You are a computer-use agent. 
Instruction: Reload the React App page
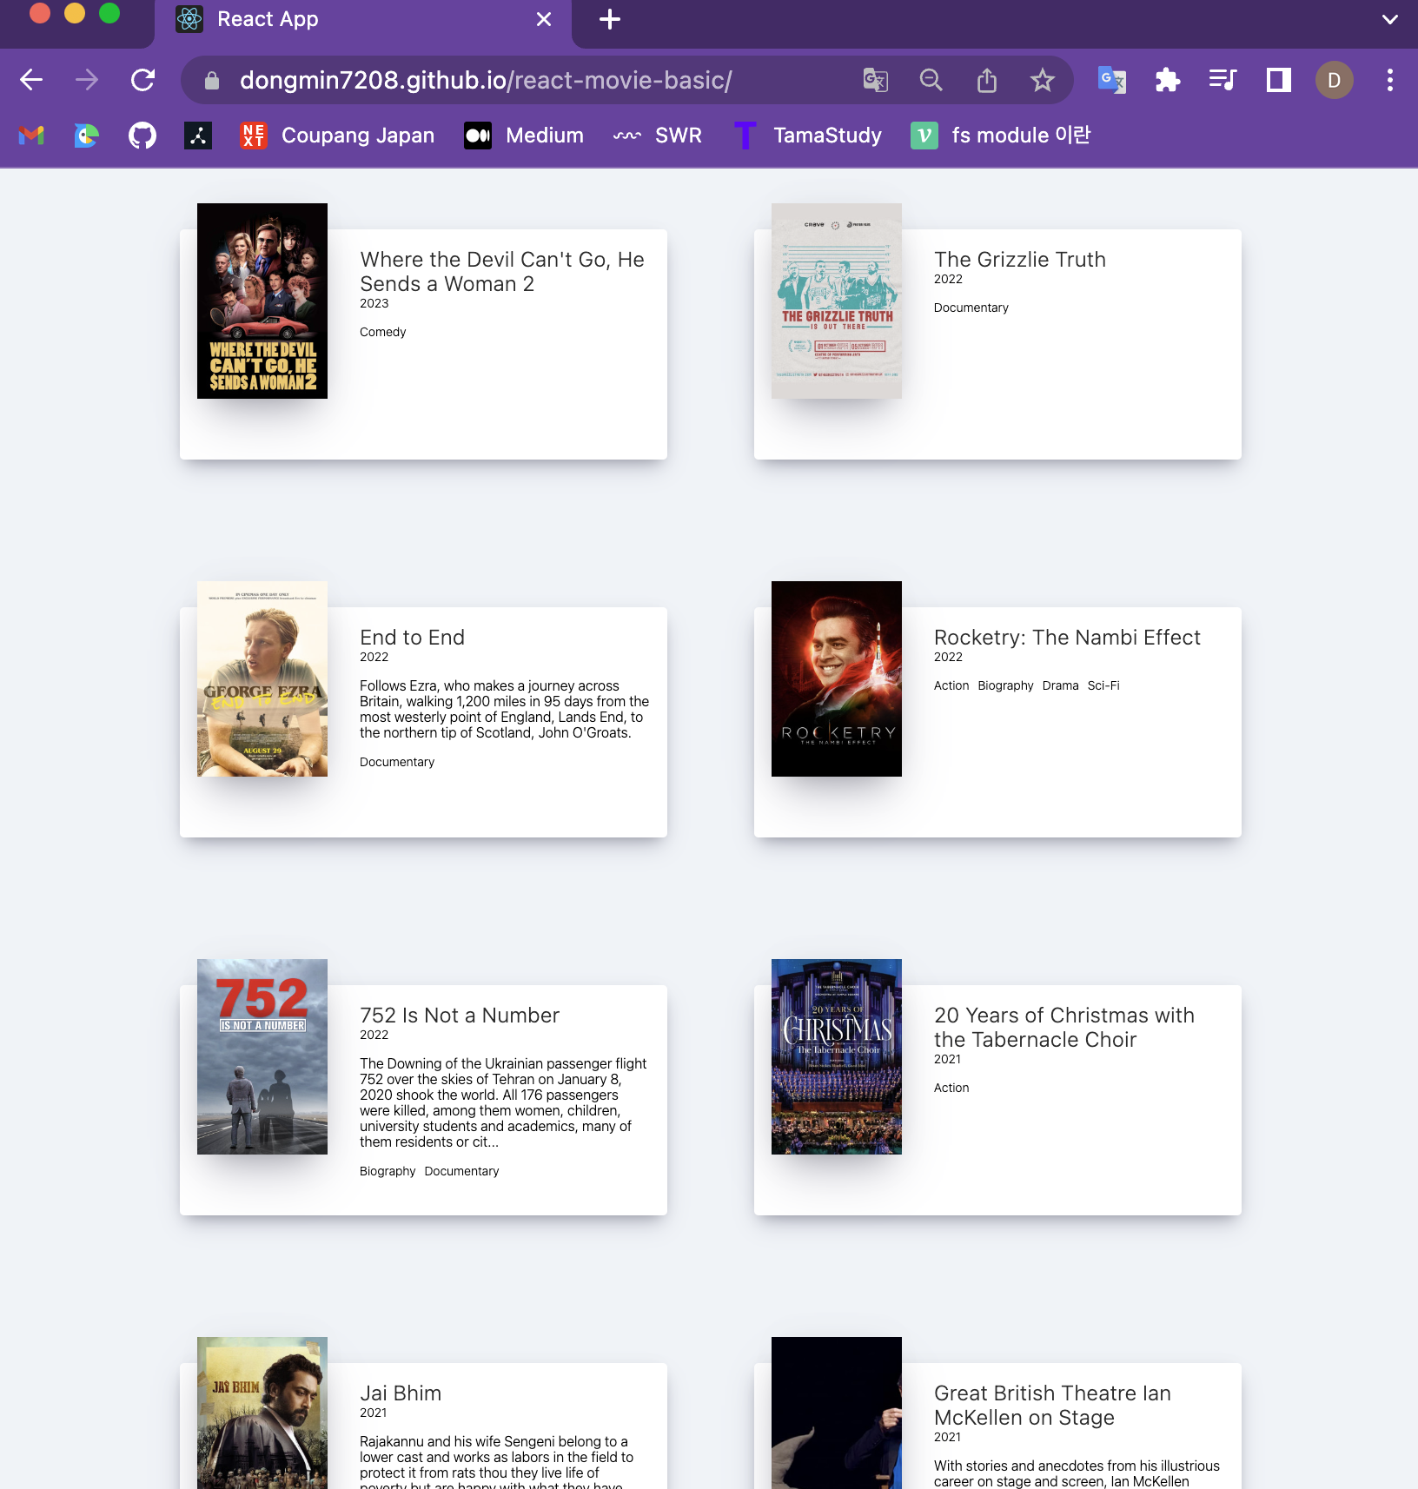click(142, 79)
